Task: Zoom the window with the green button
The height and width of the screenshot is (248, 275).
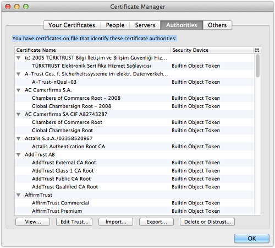Action: pos(26,7)
